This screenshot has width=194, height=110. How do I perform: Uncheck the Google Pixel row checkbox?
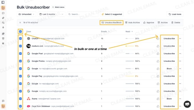point(21,54)
